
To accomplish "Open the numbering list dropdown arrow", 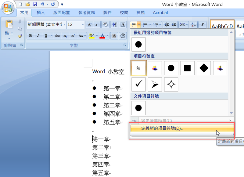I will point(150,25).
